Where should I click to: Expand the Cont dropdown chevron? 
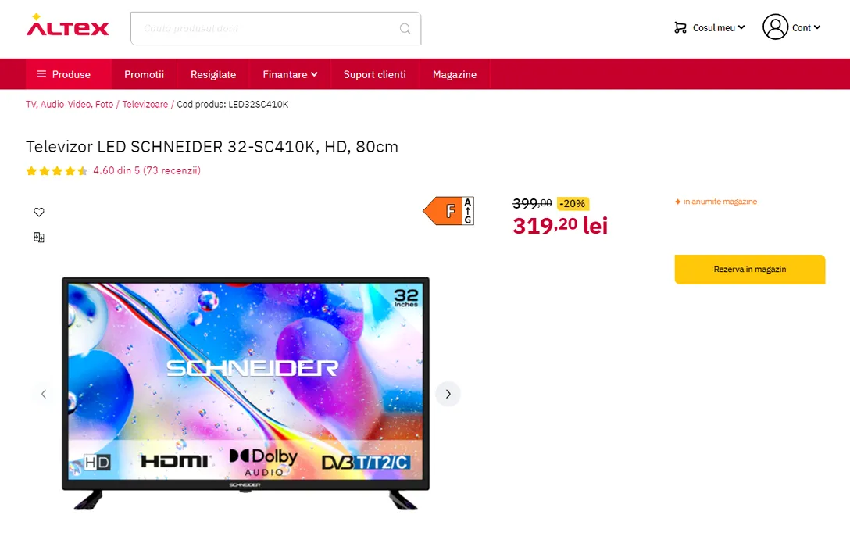[x=817, y=27]
